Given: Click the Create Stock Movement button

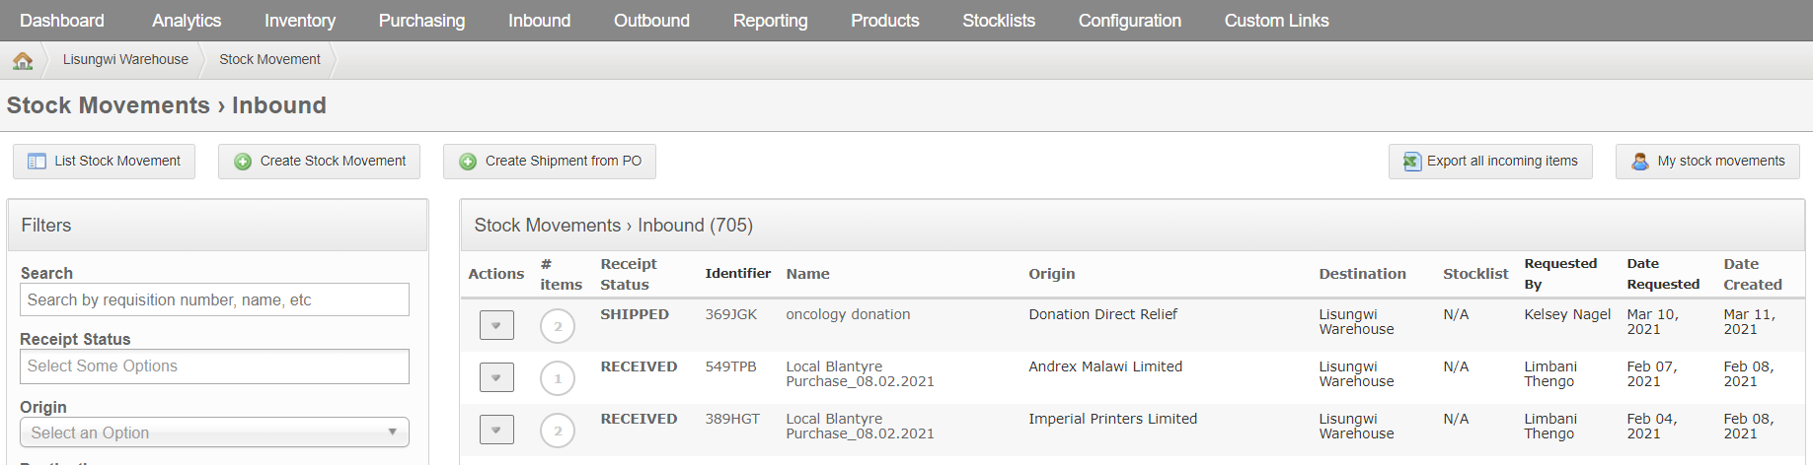Looking at the screenshot, I should tap(319, 161).
